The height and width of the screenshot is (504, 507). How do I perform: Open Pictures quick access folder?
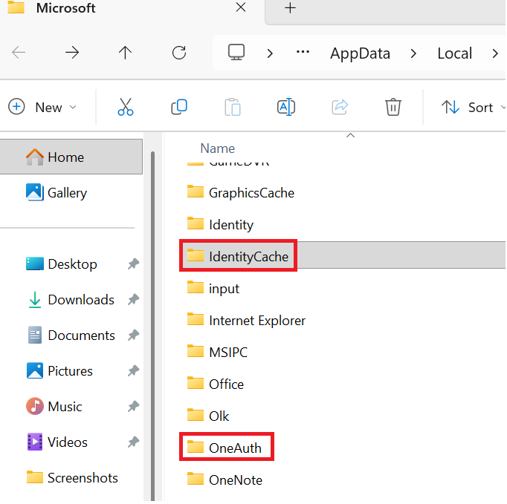[x=59, y=370]
